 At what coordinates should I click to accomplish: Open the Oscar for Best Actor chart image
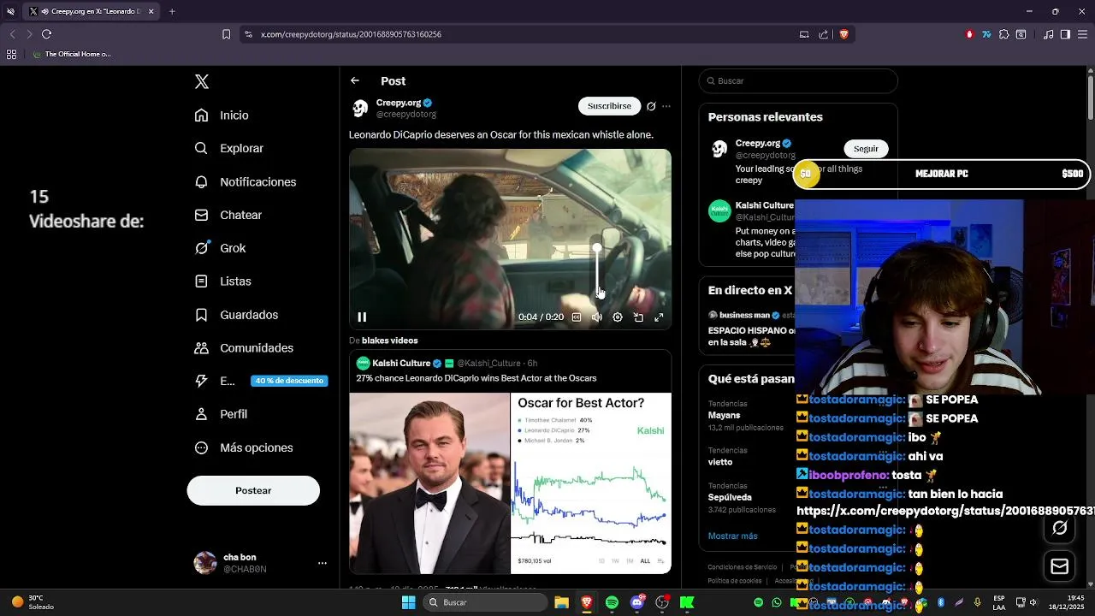(x=591, y=483)
